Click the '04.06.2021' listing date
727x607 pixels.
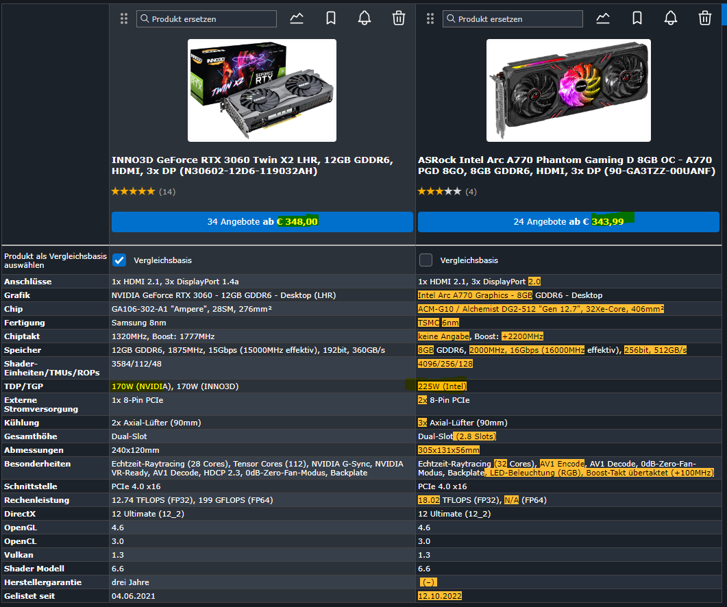coord(133,596)
